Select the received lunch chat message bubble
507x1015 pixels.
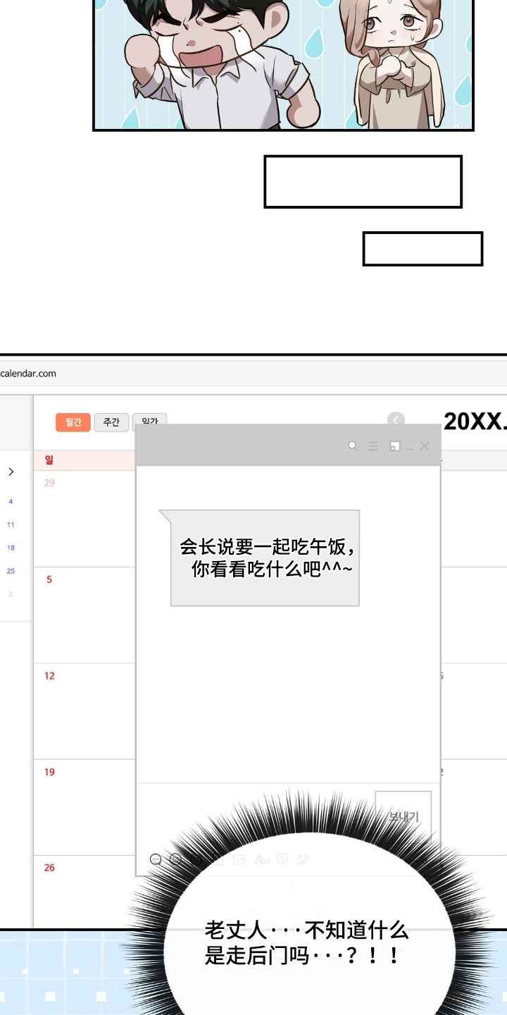pyautogui.click(x=260, y=558)
